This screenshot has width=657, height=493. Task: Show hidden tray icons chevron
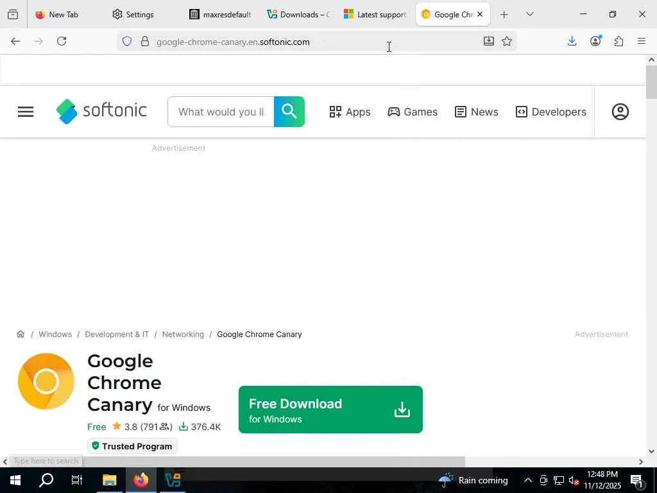[x=528, y=480]
